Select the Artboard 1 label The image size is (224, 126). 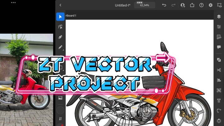tap(71, 16)
